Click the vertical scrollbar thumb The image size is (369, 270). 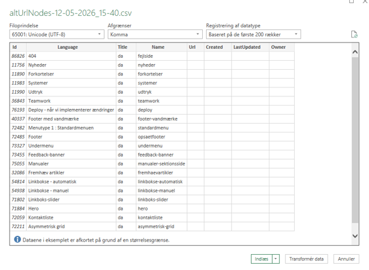click(x=355, y=140)
